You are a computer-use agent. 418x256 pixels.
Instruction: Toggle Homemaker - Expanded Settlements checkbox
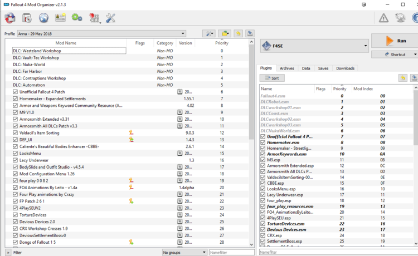click(x=15, y=99)
